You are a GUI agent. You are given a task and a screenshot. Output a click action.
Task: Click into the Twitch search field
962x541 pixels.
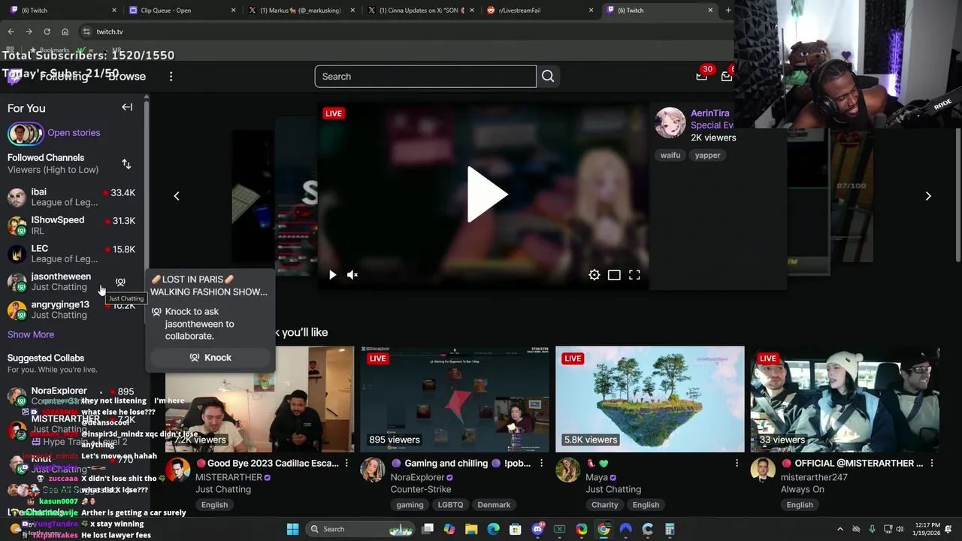click(425, 76)
